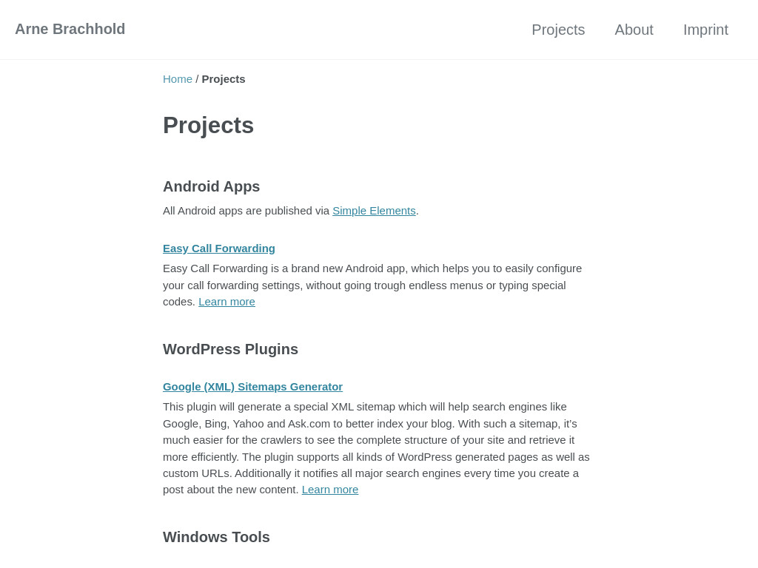This screenshot has width=758, height=568.
Task: Go to Projects in top navigation
Action: point(558,30)
